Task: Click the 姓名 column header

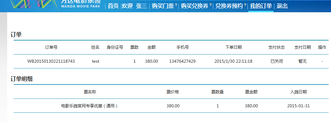Action: 95,47
